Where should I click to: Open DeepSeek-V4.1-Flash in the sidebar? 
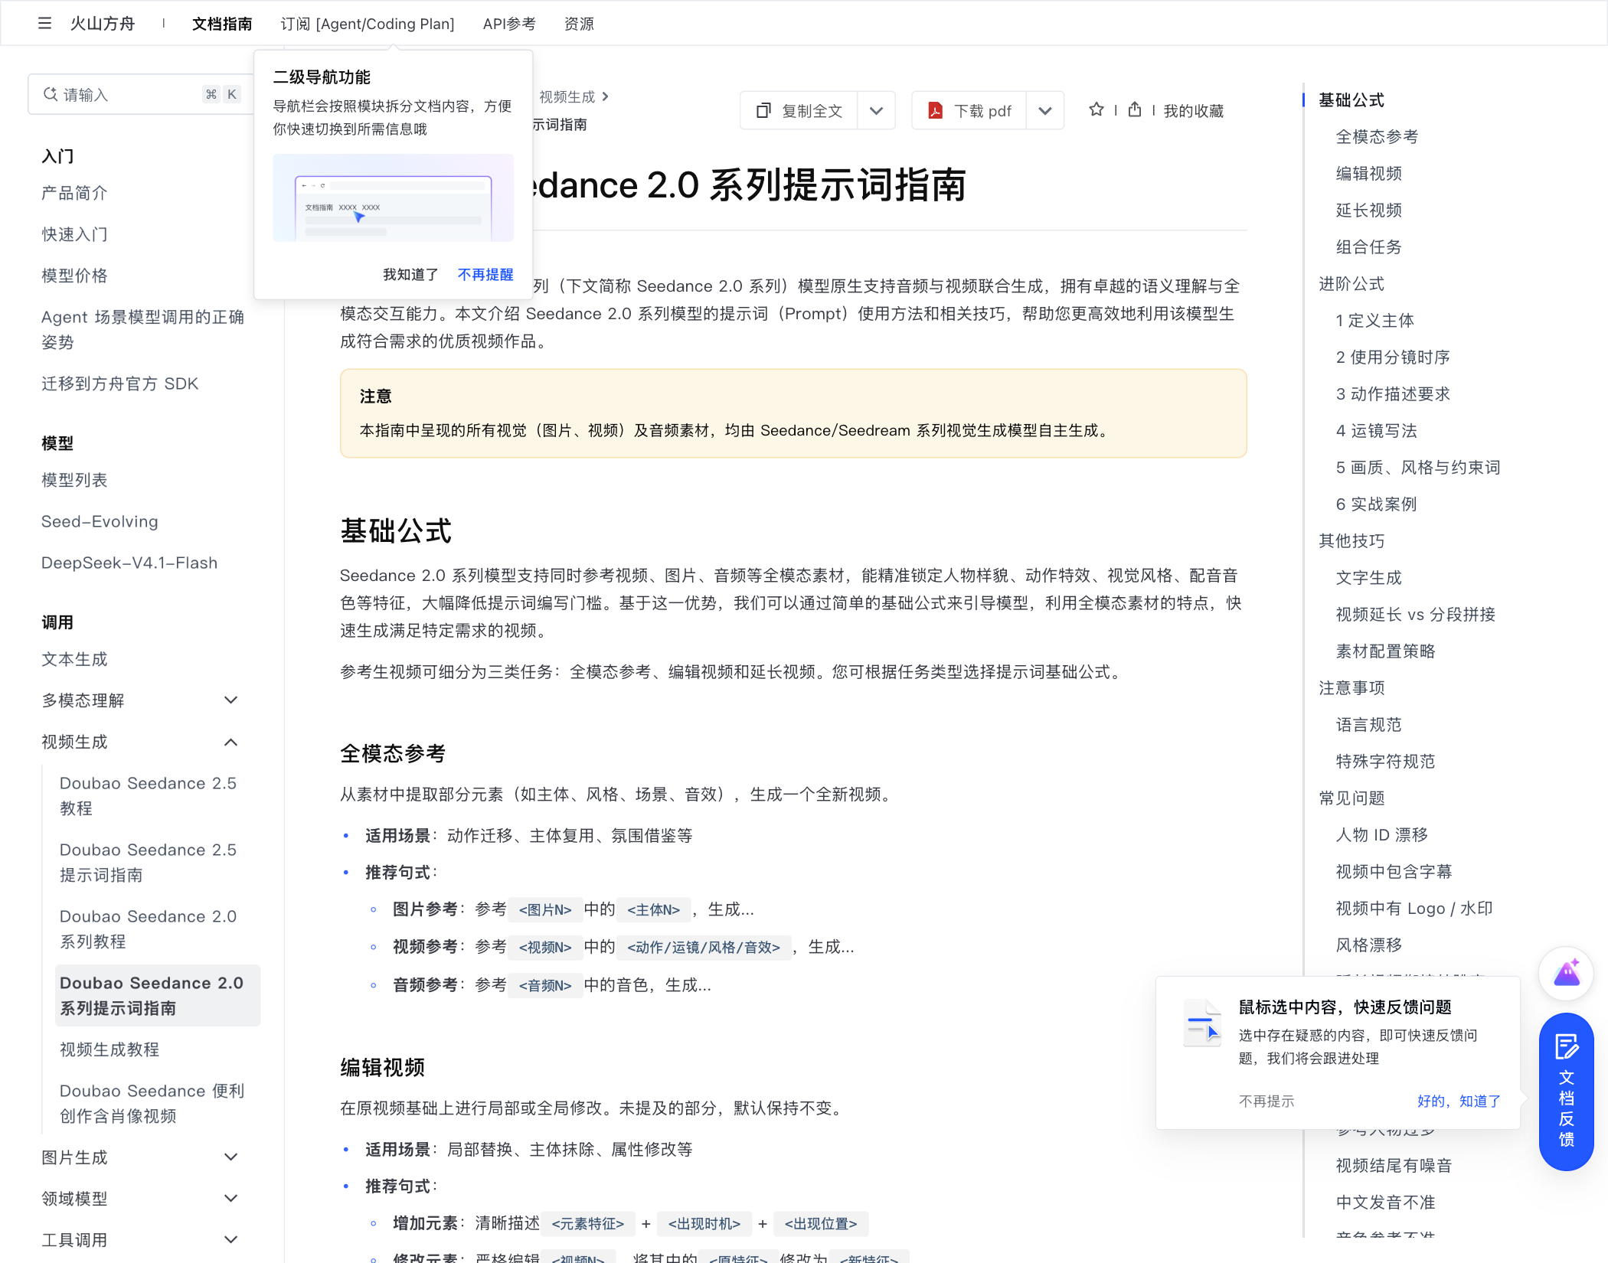pos(129,563)
